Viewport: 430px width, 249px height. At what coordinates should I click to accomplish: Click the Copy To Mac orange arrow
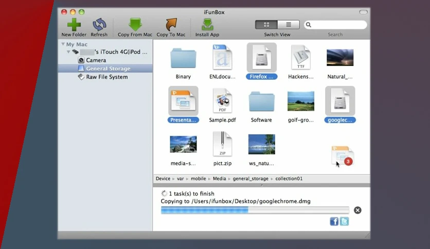pyautogui.click(x=171, y=25)
